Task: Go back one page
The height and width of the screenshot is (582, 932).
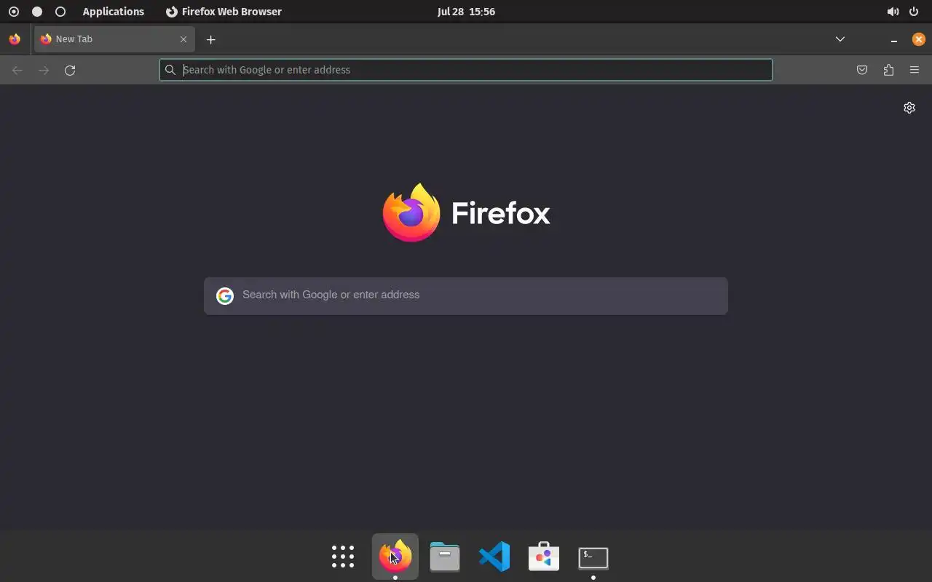Action: 17,70
